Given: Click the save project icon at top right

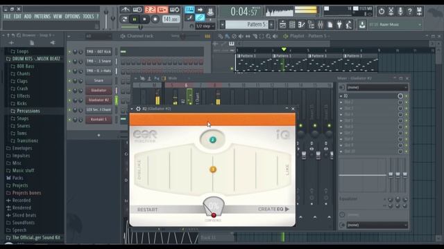Looking at the screenshot, I should [x=419, y=11].
